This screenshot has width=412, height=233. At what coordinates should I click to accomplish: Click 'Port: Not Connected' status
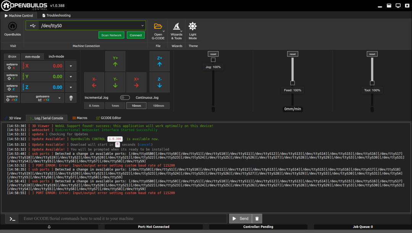click(154, 227)
